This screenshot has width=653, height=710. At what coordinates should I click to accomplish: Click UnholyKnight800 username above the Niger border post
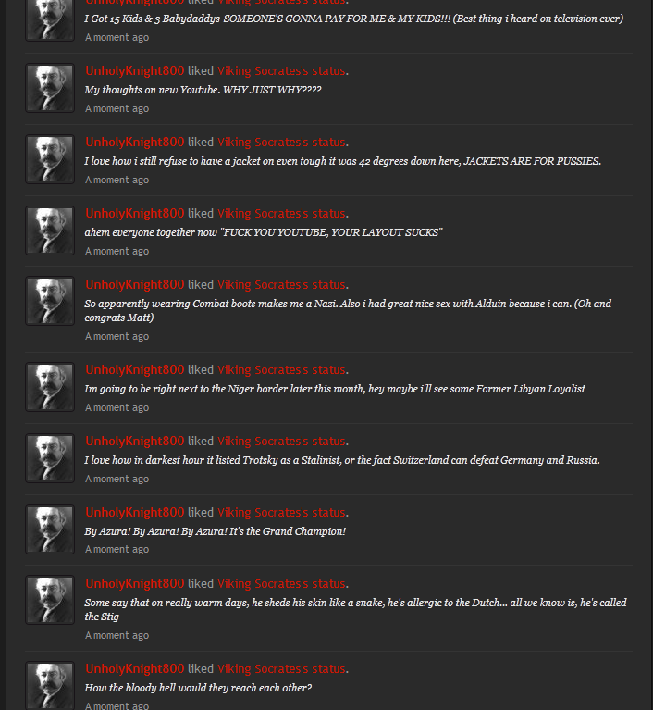tap(134, 370)
